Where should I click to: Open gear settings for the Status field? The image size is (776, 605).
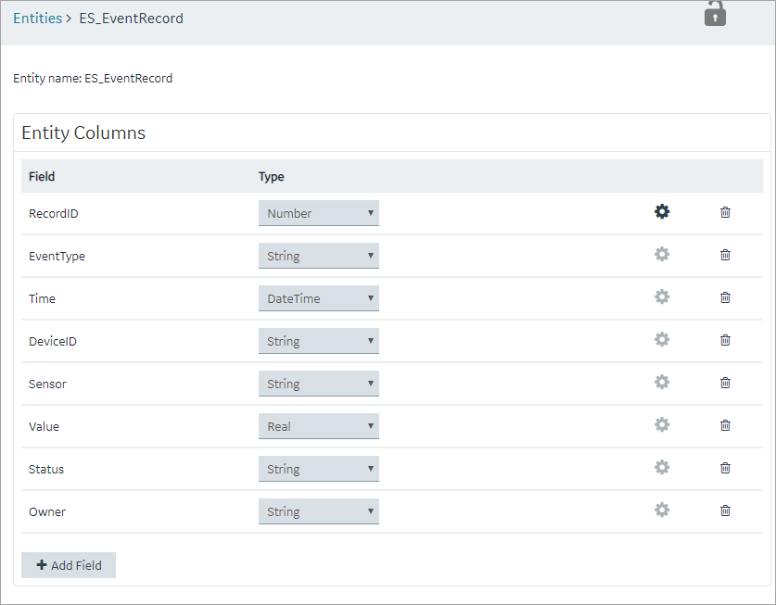click(662, 467)
